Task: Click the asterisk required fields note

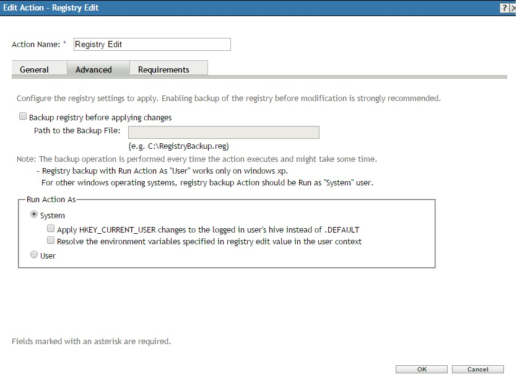Action: (91, 342)
